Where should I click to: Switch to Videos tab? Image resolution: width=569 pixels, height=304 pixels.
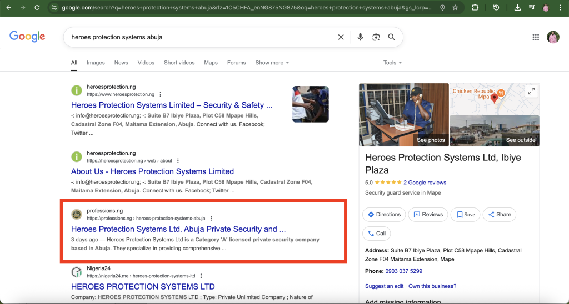pos(146,63)
